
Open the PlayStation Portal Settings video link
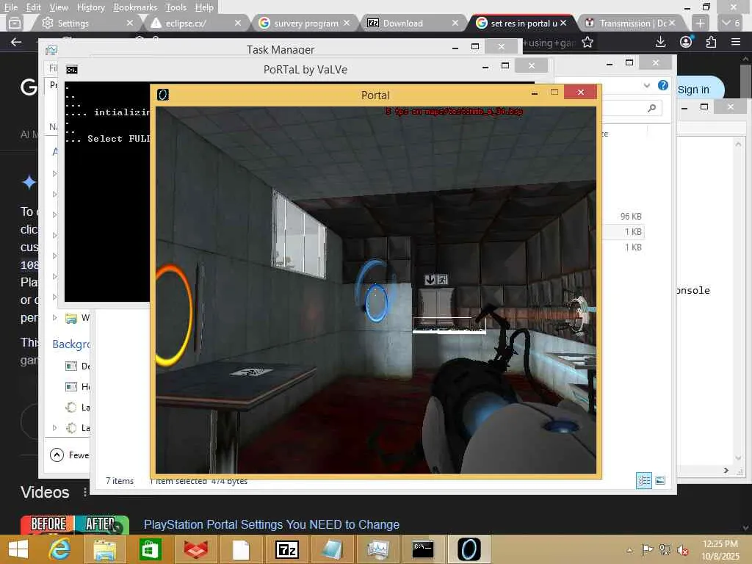272,524
